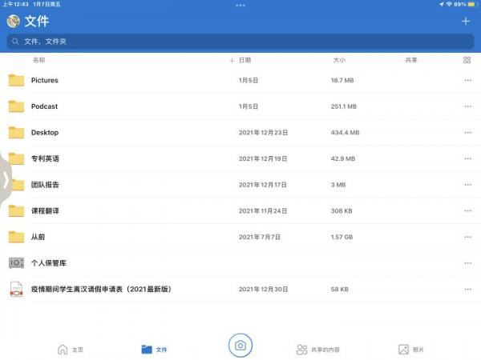Select the Desktop folder name

(x=45, y=133)
